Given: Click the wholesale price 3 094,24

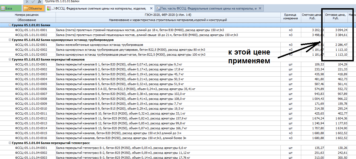Looking at the screenshot, I should [341, 30].
